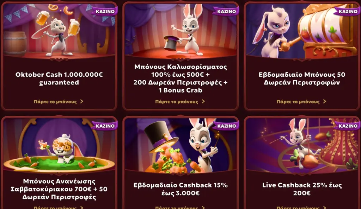Click the Εβδομαδιαίο Cashback 15% έως 3.000€ title

180,189
